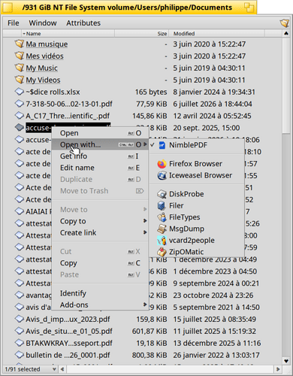Viewport: 293px width, 376px height.
Task: Click the Ma musique folder icon
Action: (x=20, y=44)
